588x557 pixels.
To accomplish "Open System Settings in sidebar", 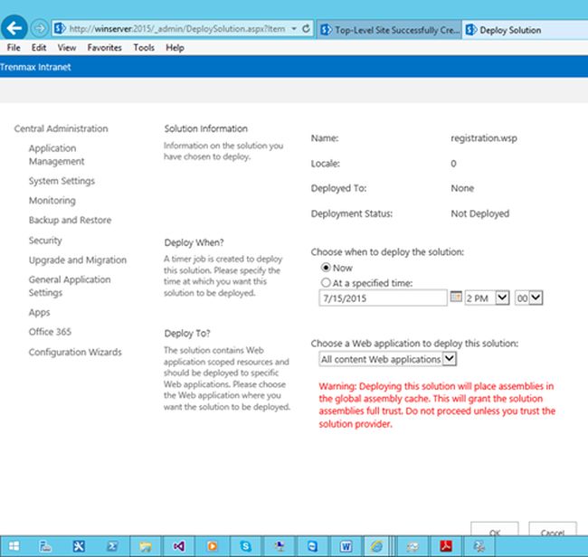I will tap(62, 181).
